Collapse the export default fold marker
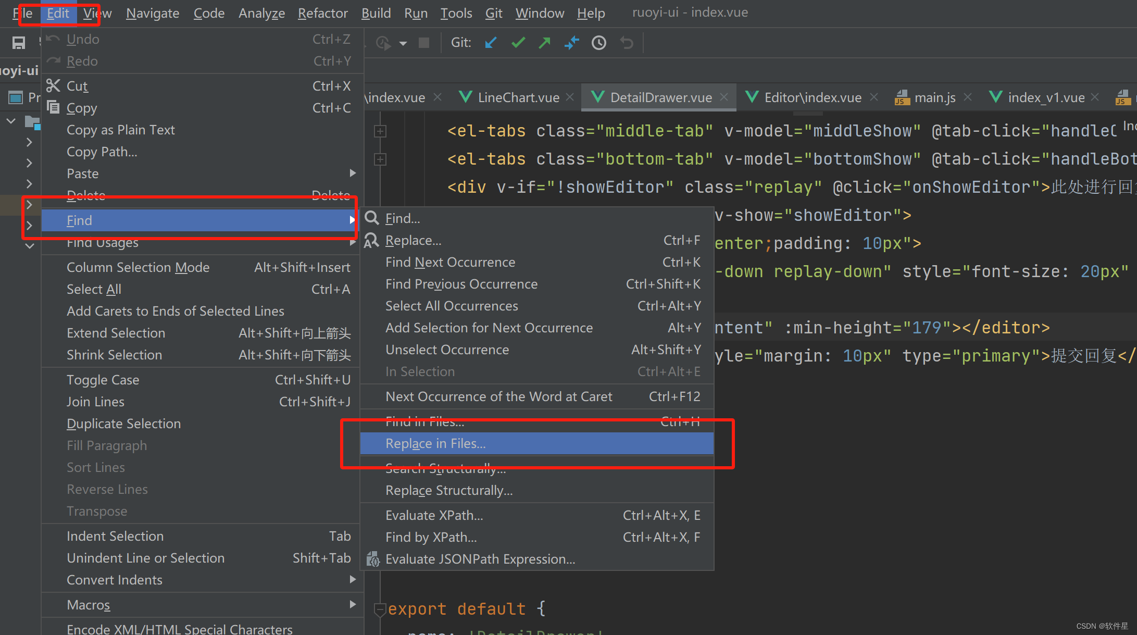1137x635 pixels. (x=380, y=608)
